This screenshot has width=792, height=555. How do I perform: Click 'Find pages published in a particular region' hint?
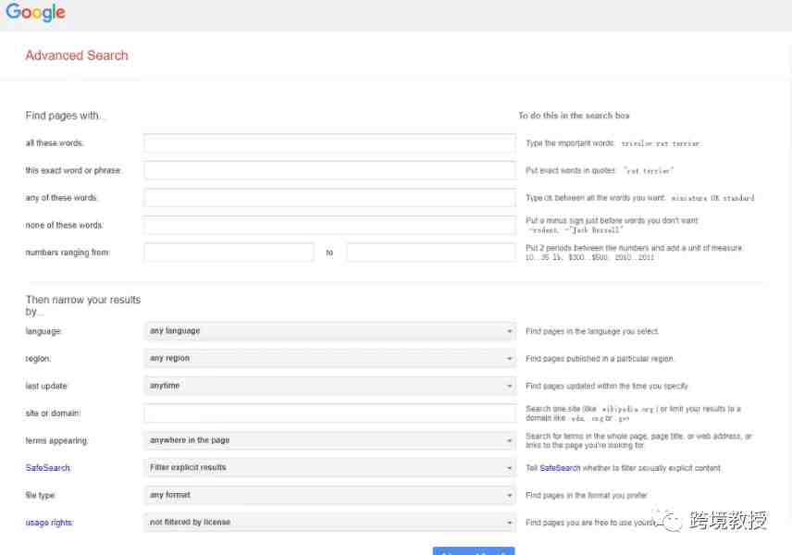pos(600,359)
